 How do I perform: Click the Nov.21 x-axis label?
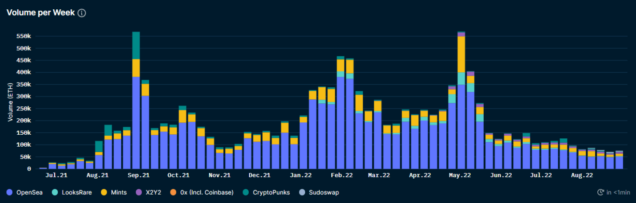click(219, 176)
